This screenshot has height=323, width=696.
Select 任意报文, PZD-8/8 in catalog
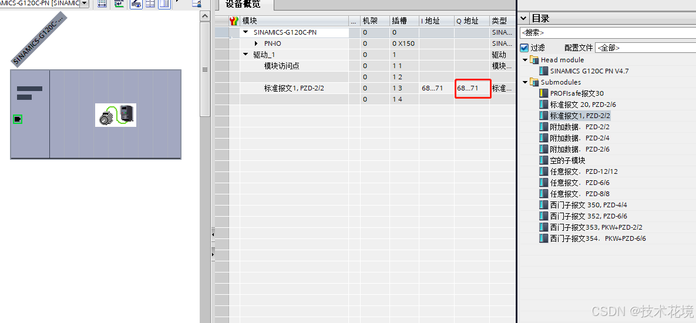click(x=580, y=194)
